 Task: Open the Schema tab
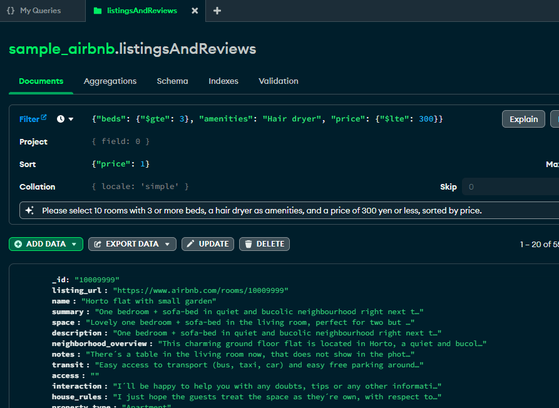[x=172, y=81]
